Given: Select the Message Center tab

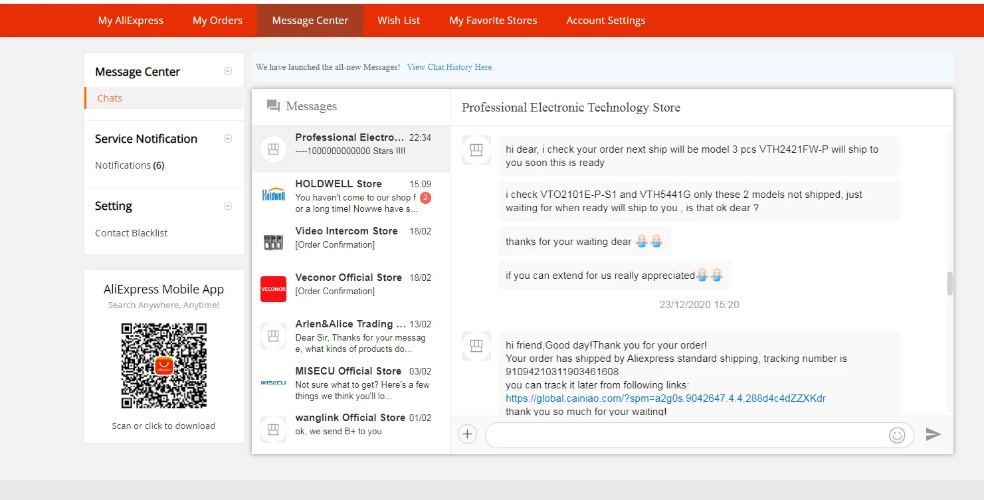Looking at the screenshot, I should click(x=310, y=21).
